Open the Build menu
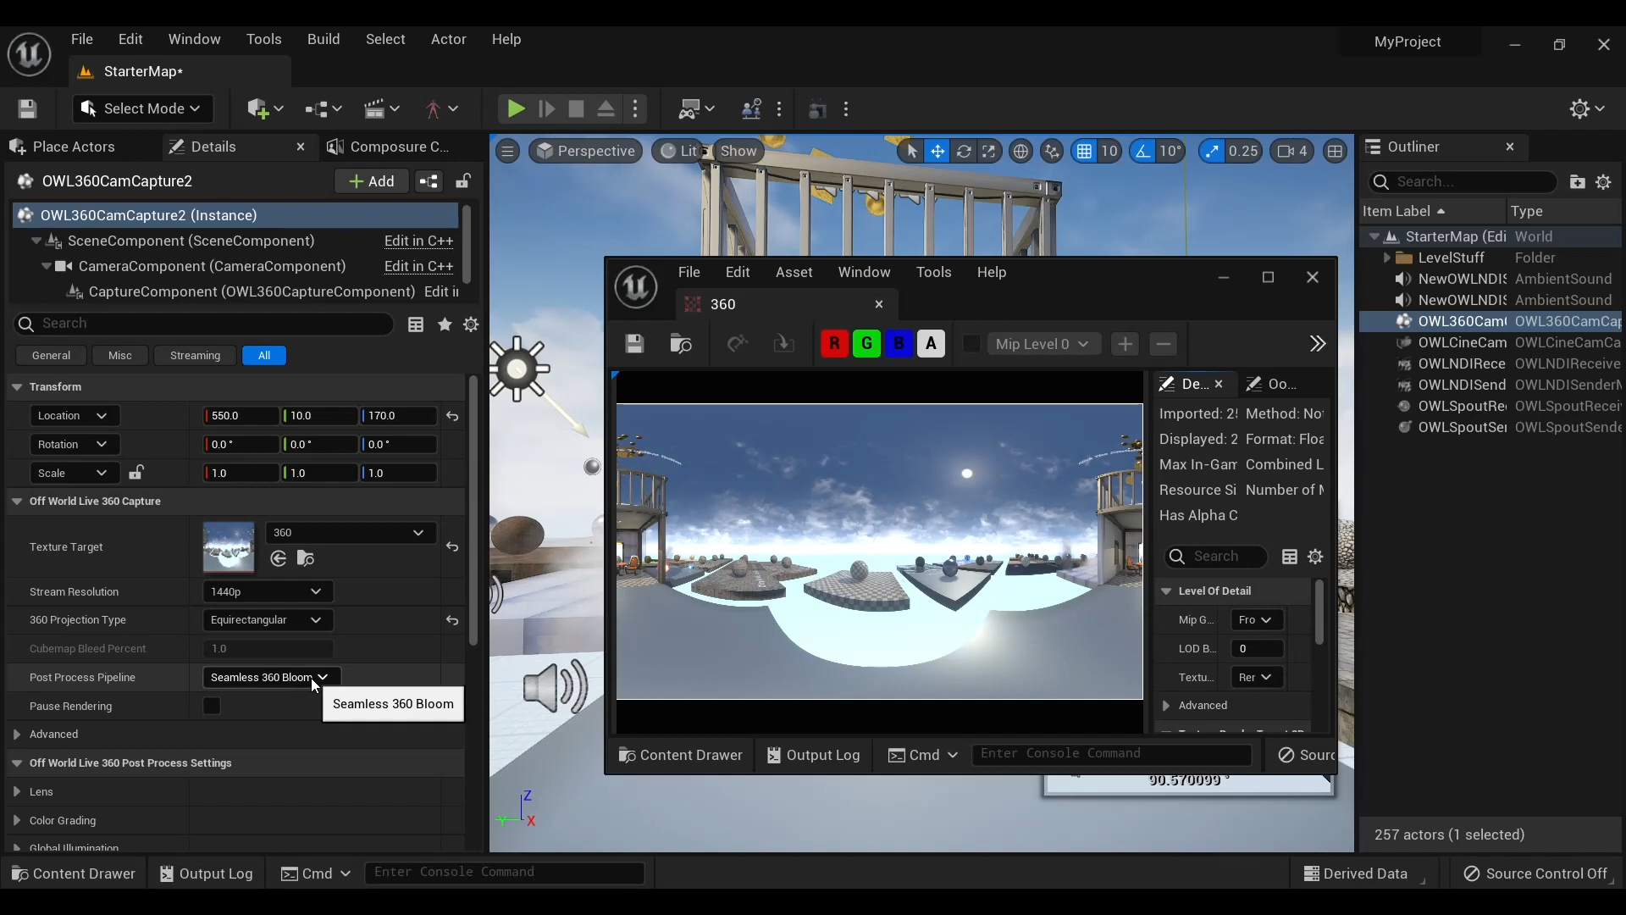Image resolution: width=1626 pixels, height=915 pixels. (x=323, y=39)
